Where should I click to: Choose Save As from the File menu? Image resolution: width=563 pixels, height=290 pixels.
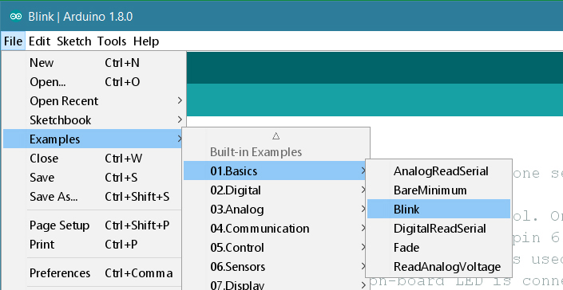pos(94,197)
